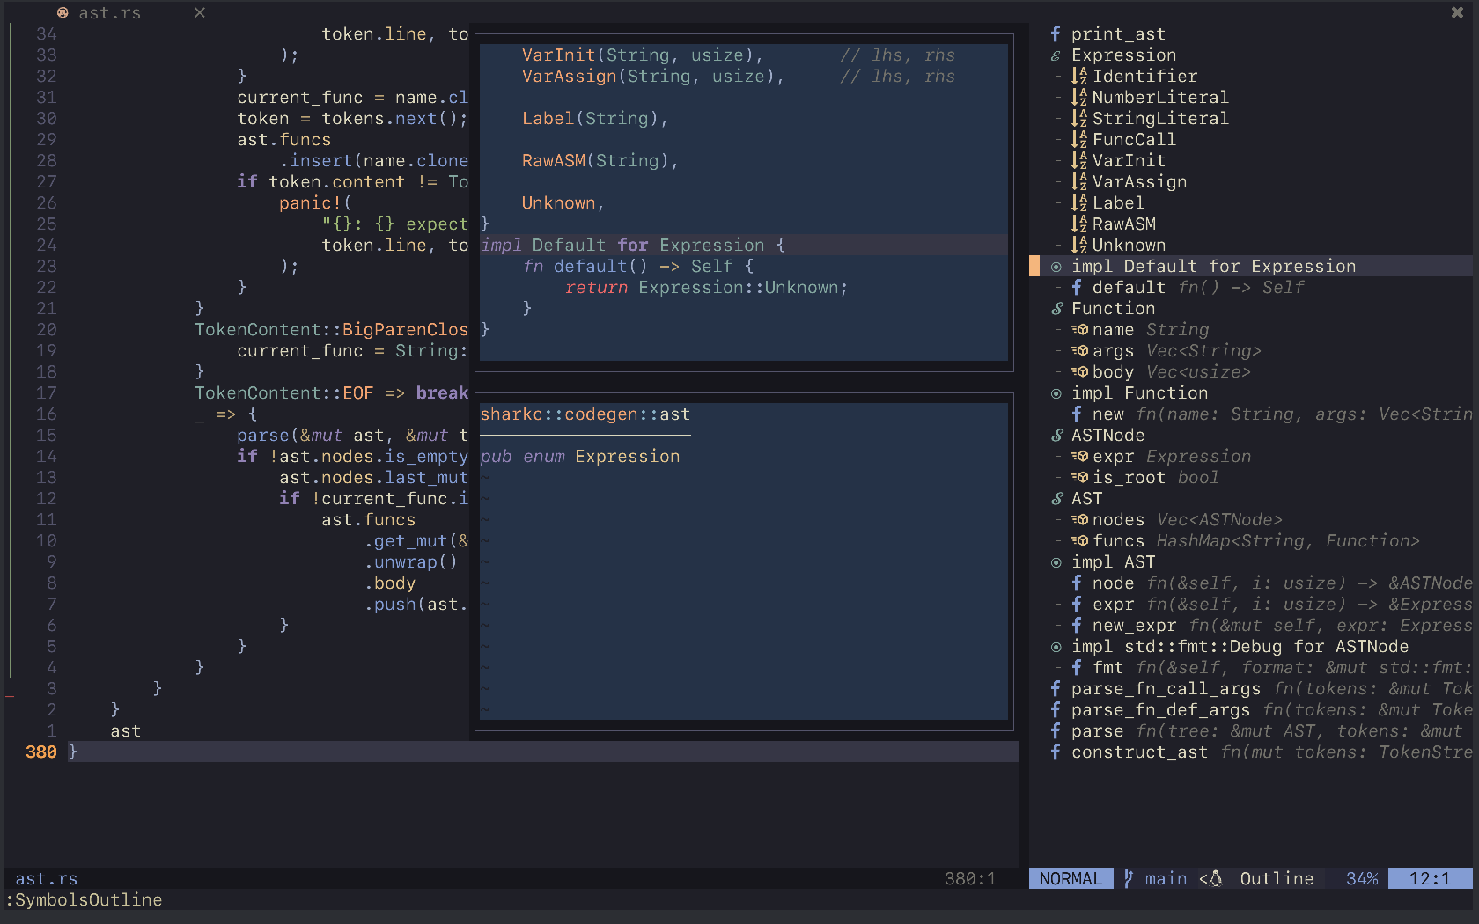Select expr Expression field under ASTNode
The height and width of the screenshot is (924, 1479).
click(1171, 456)
